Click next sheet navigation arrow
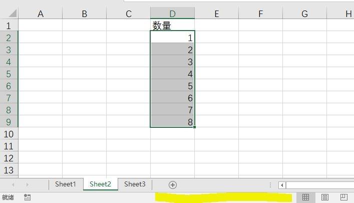The image size is (354, 203). (27, 184)
